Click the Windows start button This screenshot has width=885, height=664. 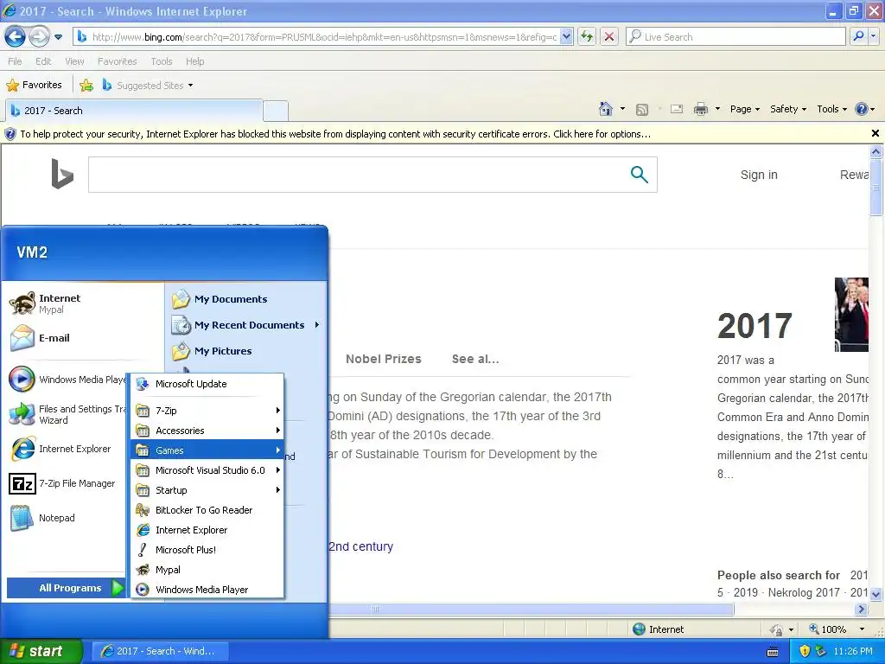(x=41, y=651)
